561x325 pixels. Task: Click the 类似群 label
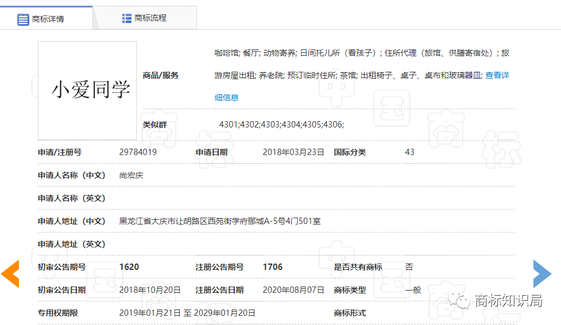(154, 125)
